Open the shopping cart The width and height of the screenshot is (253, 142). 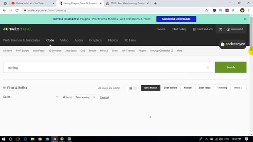(x=221, y=29)
